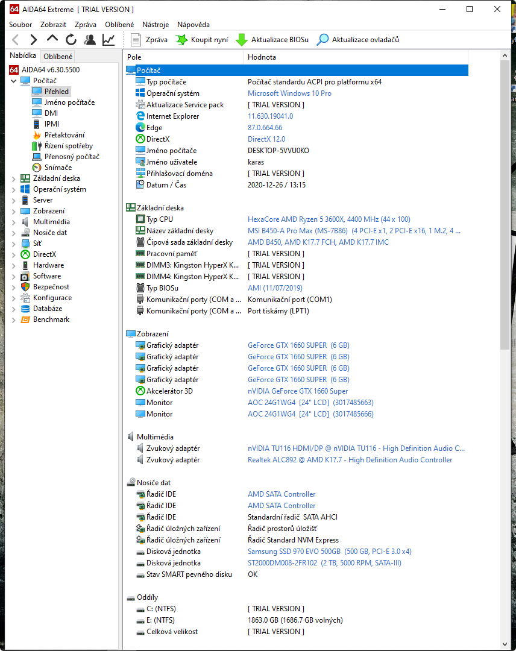516x651 pixels.
Task: Click the HexaCore AMD Ryzen 5 3600X link
Action: point(329,219)
